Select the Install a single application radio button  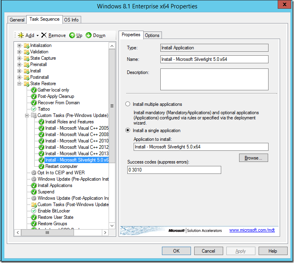pos(128,130)
